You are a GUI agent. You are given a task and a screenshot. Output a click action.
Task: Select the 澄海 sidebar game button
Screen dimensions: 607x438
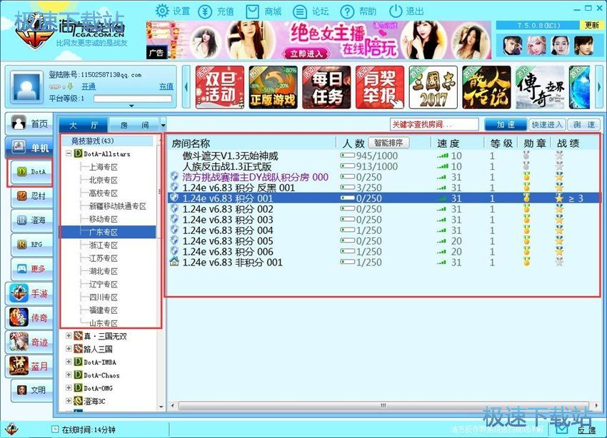tap(31, 220)
